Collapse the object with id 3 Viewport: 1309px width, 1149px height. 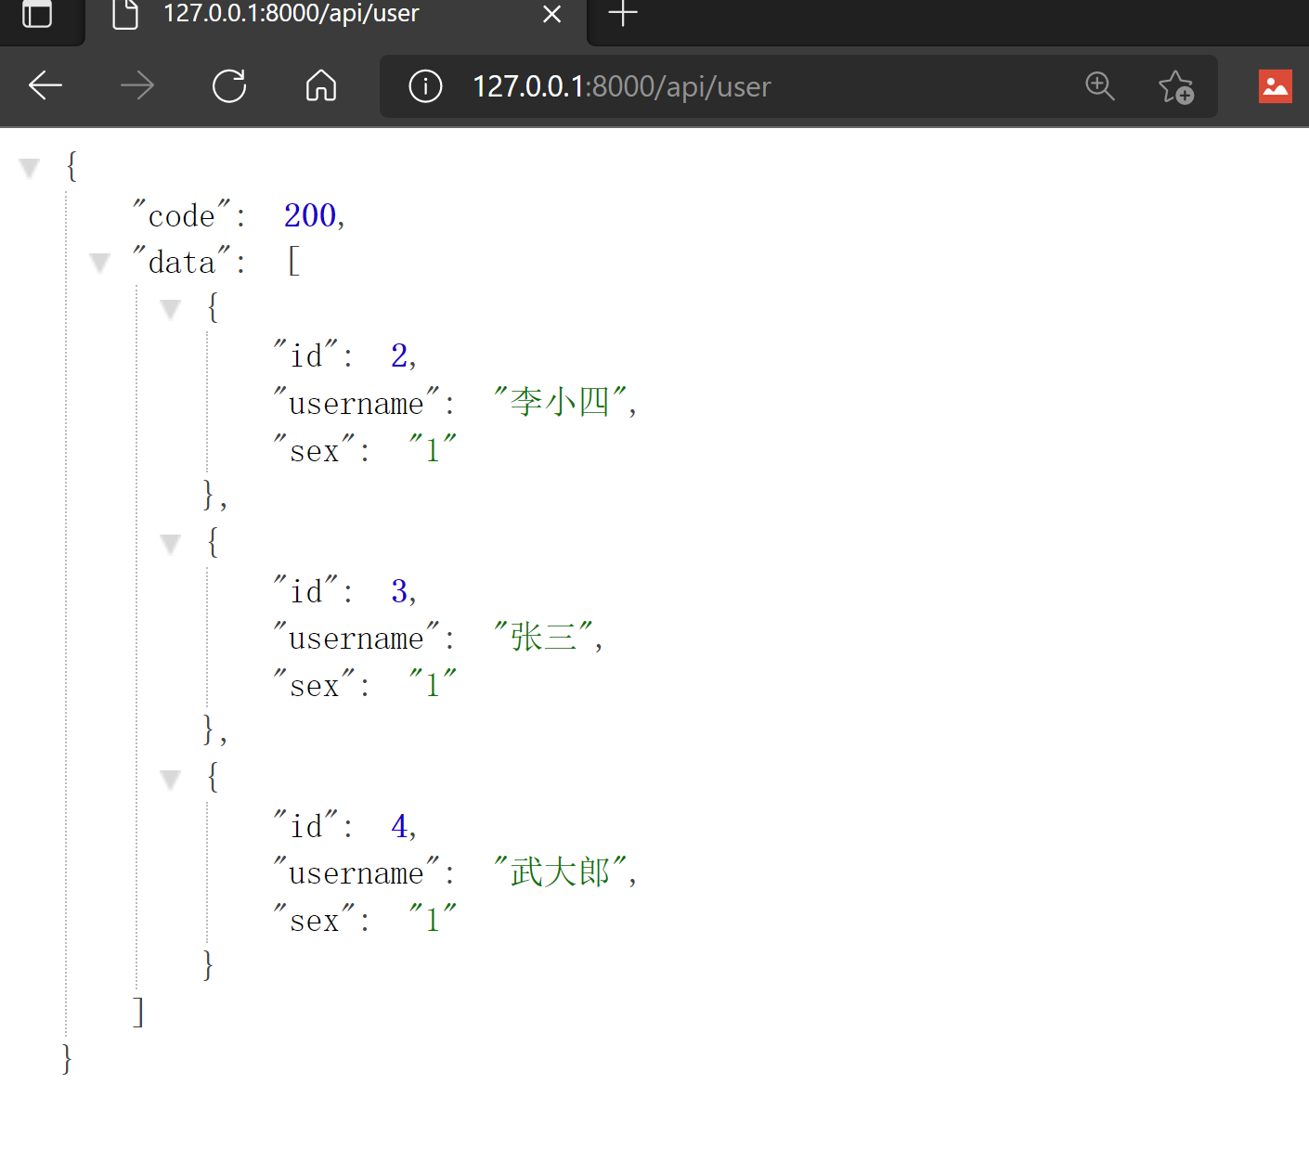(170, 544)
